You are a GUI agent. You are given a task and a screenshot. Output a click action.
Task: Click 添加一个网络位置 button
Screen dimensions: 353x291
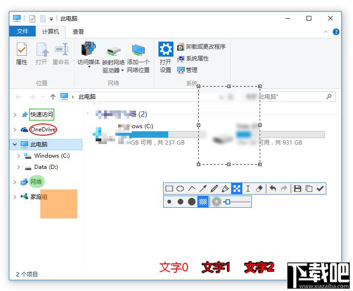click(138, 58)
